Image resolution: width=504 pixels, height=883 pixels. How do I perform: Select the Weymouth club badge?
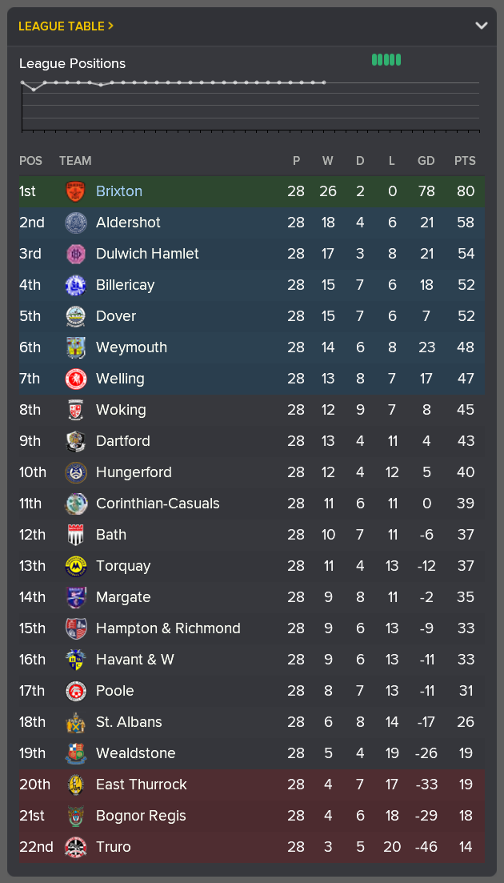pyautogui.click(x=76, y=347)
